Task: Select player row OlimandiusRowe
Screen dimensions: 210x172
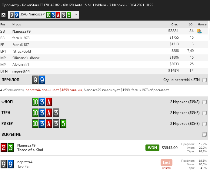Action: click(x=104, y=58)
